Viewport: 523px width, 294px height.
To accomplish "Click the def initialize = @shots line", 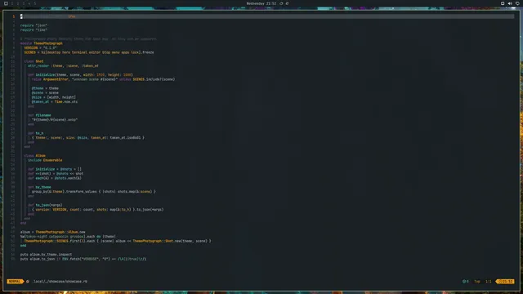I will (55, 169).
